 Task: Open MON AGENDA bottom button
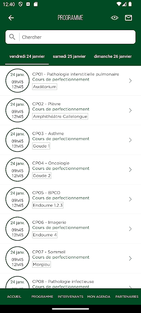tap(99, 297)
